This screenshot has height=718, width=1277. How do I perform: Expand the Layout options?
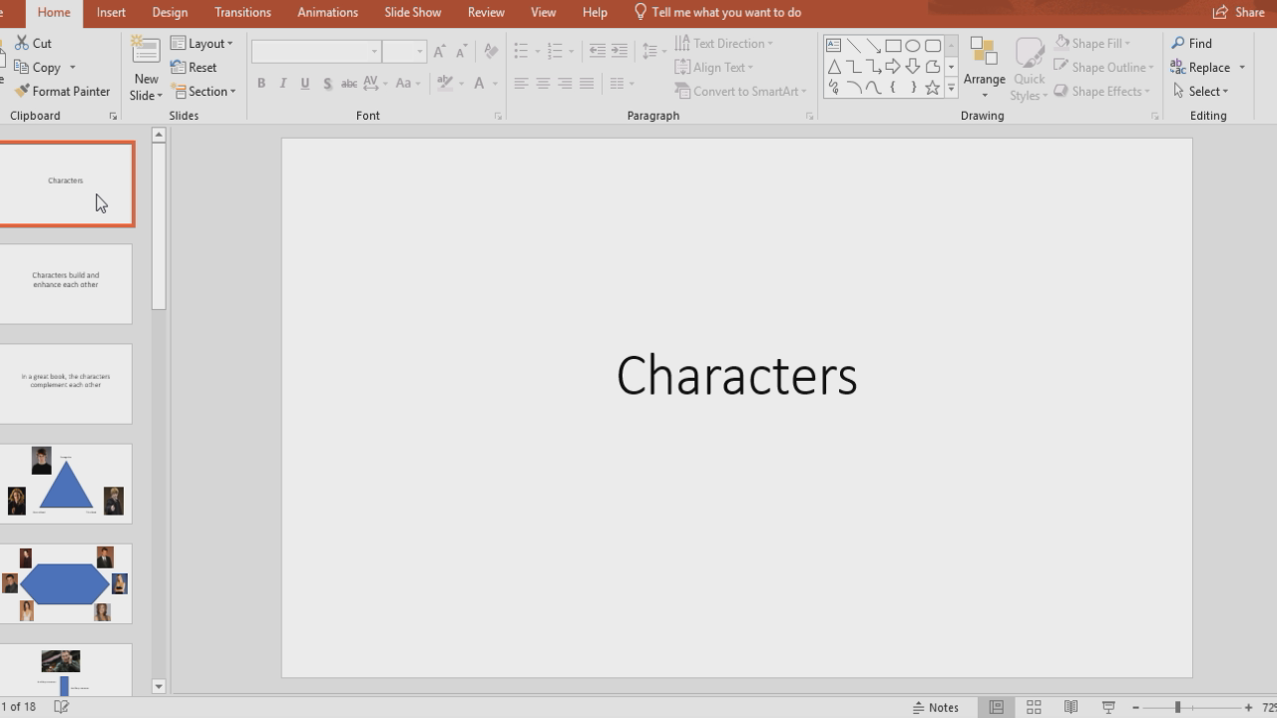coord(204,43)
